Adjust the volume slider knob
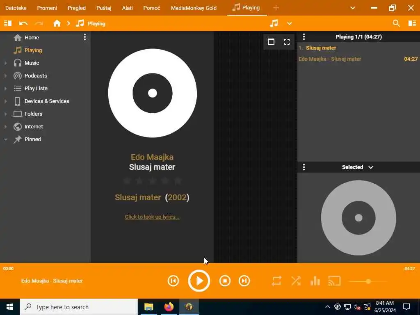The height and width of the screenshot is (315, 420). (x=368, y=281)
